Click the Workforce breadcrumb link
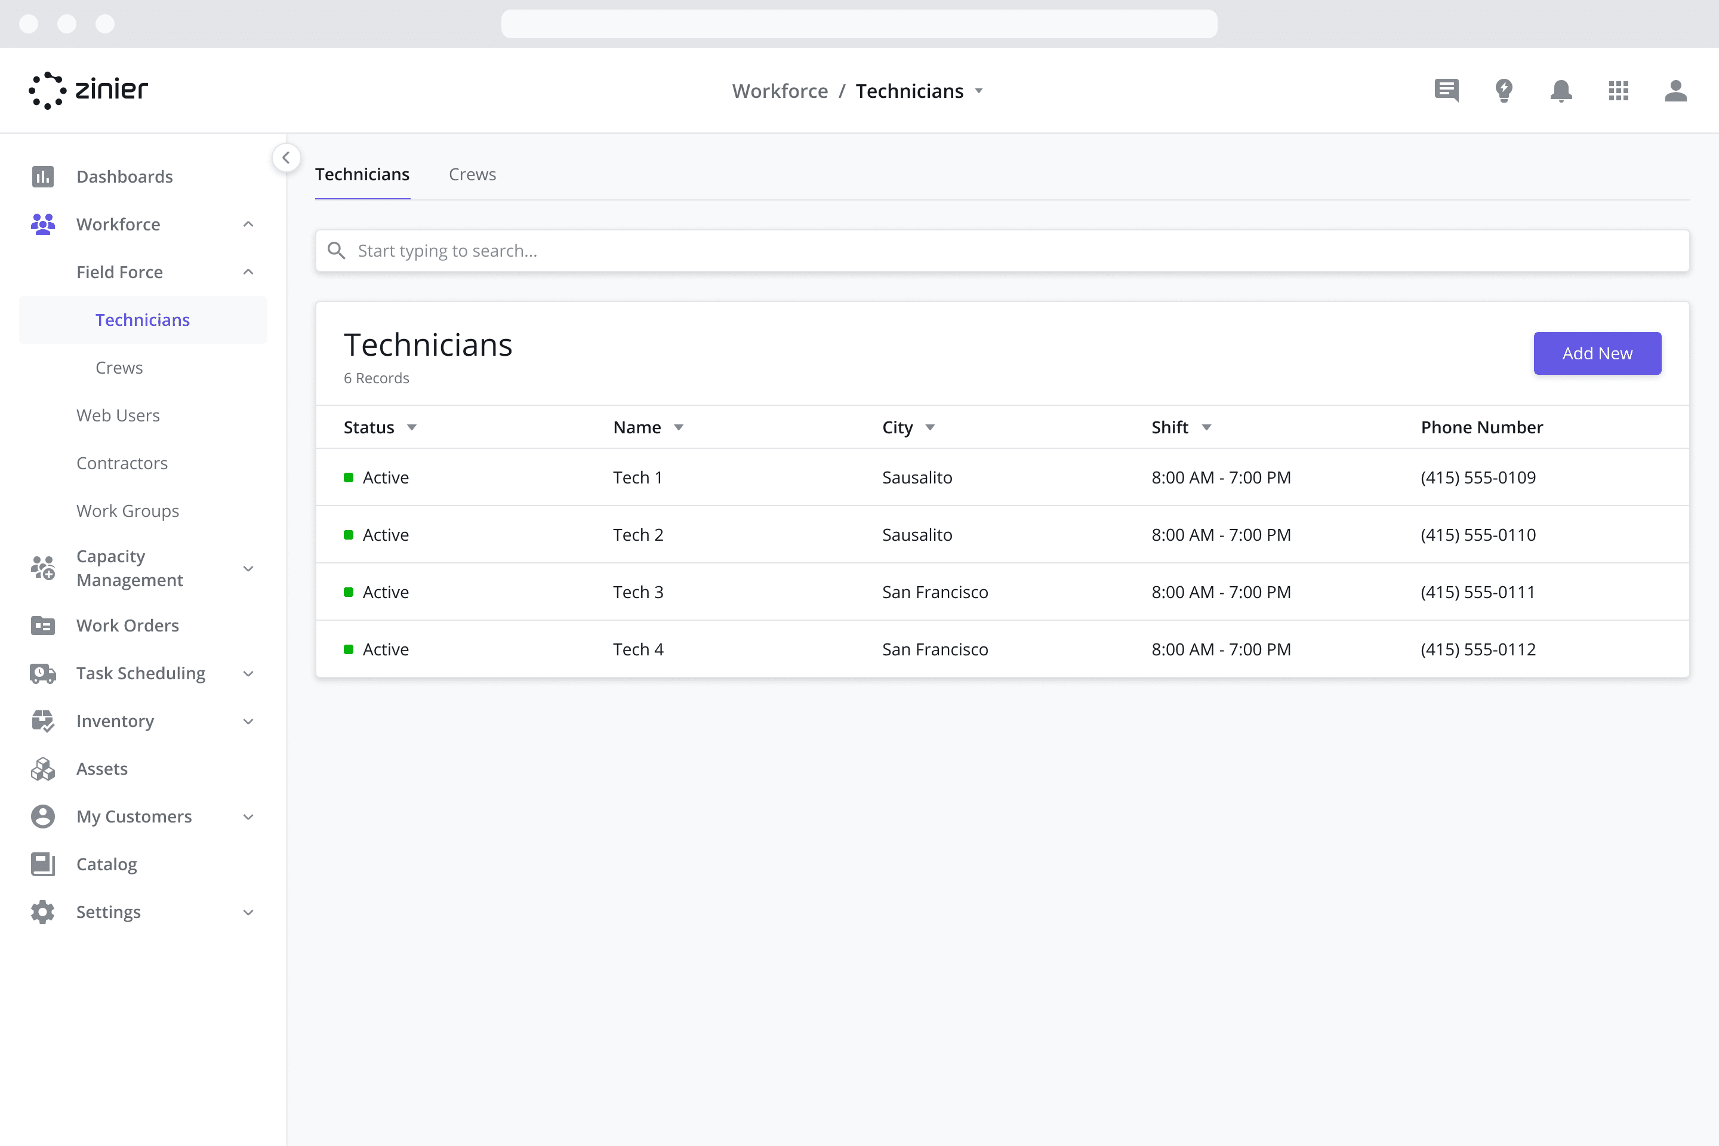 [x=780, y=91]
